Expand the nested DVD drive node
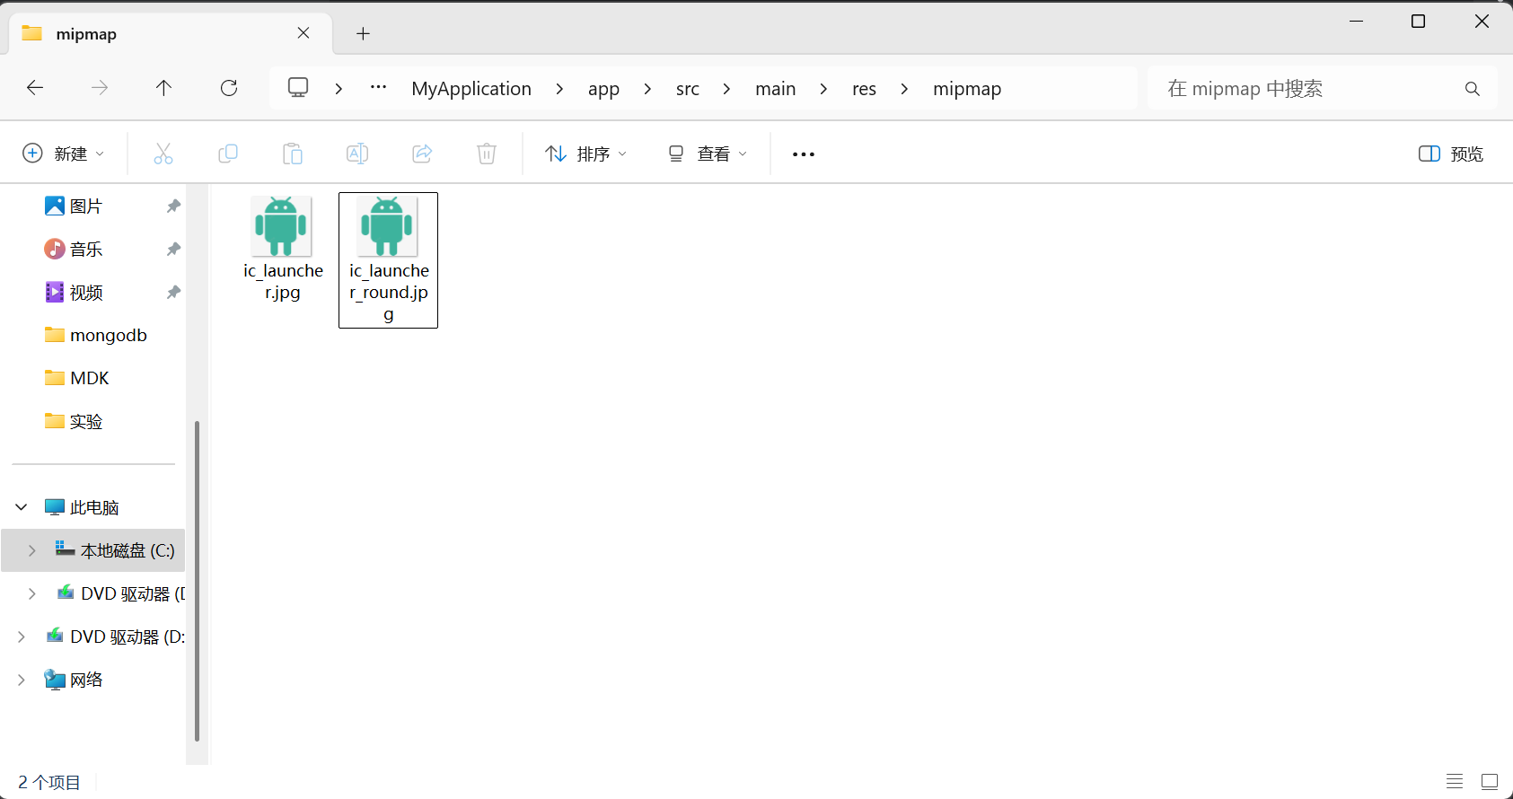The width and height of the screenshot is (1513, 799). point(32,593)
